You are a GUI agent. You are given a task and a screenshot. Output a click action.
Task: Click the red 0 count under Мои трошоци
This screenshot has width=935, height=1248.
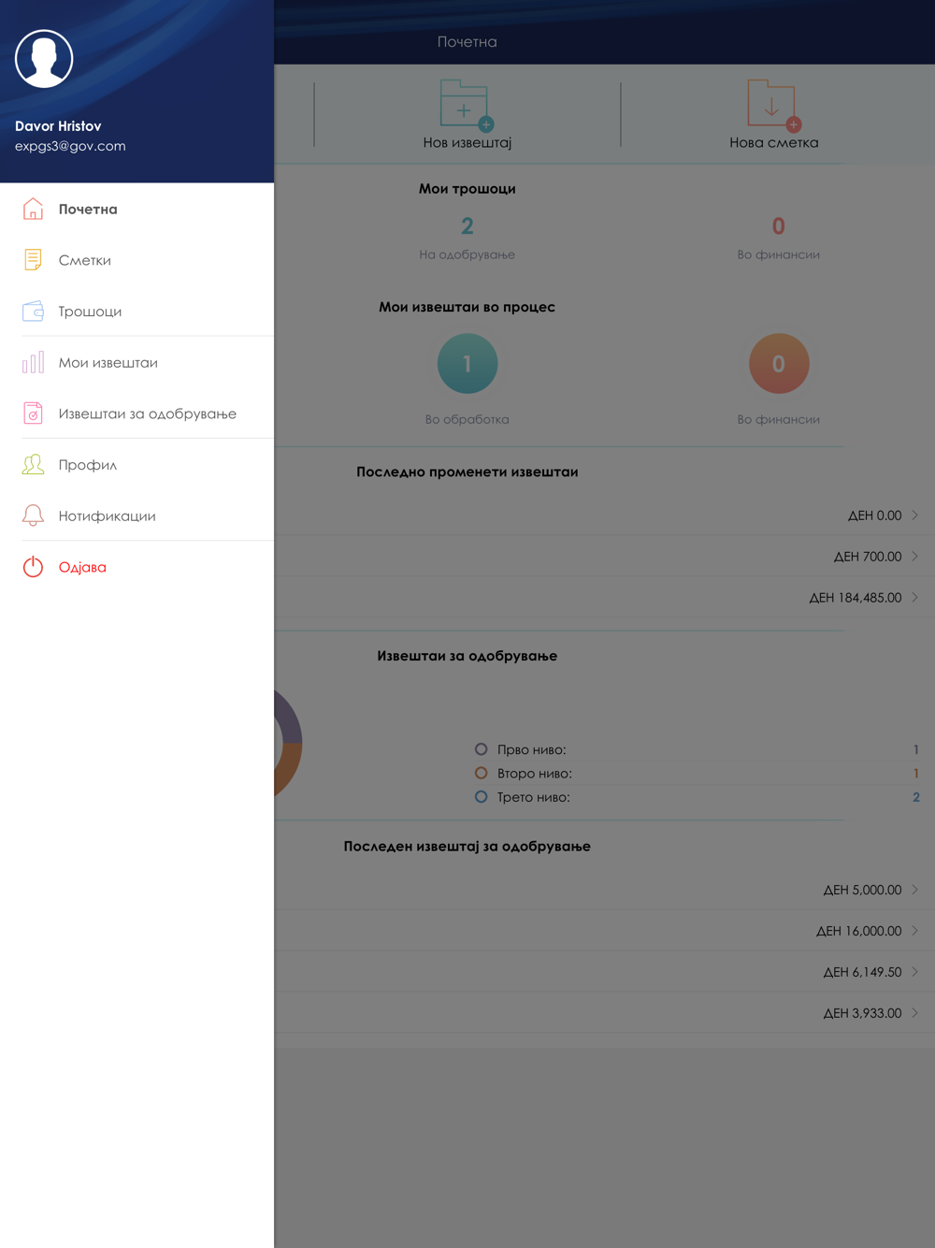coord(778,225)
